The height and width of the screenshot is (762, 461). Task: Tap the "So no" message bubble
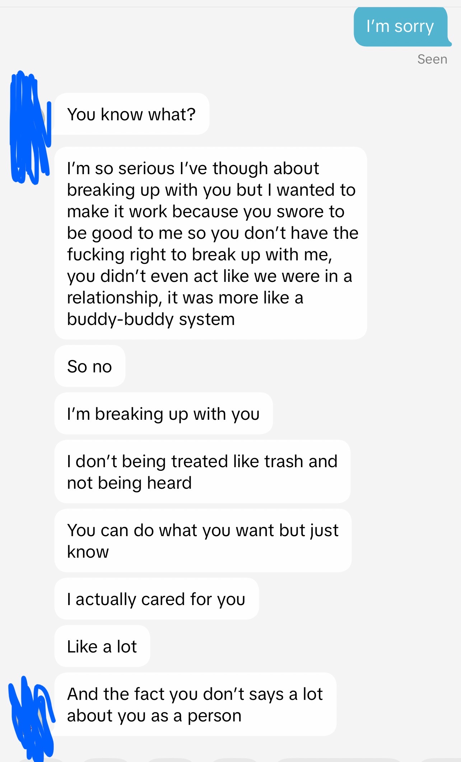click(x=90, y=366)
